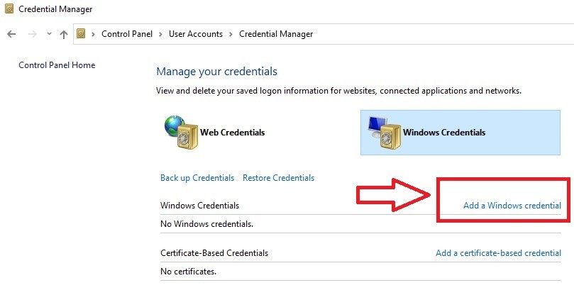
Task: Click Add a Windows credential
Action: [x=512, y=206]
